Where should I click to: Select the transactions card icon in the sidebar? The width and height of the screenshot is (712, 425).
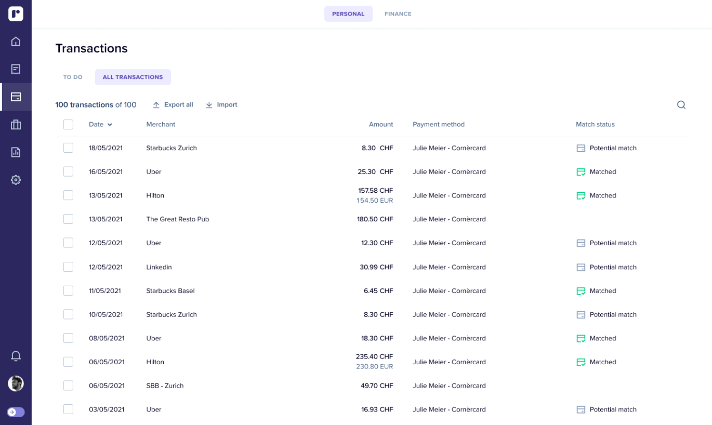16,97
